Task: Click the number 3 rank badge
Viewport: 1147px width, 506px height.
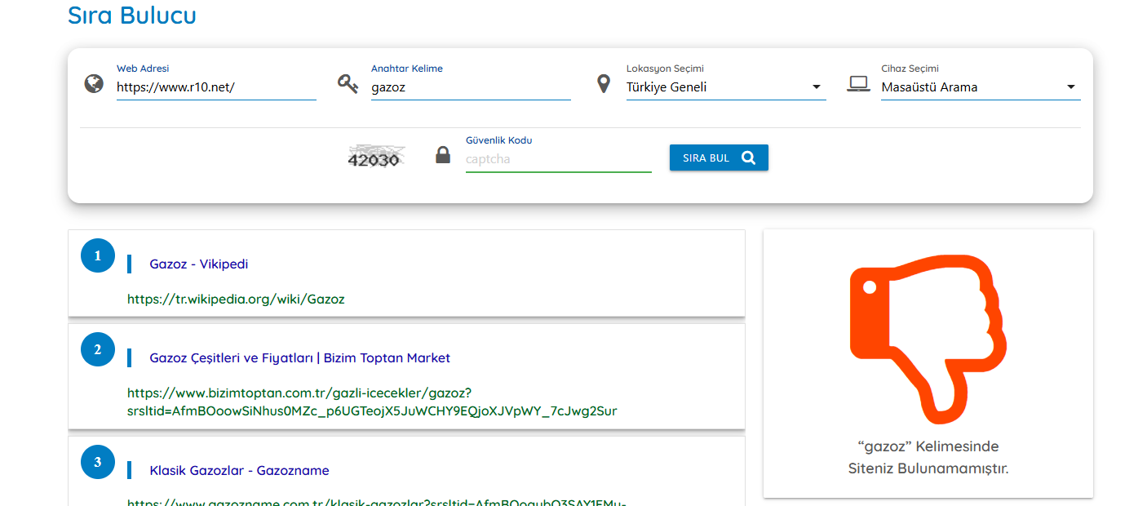Action: pos(98,462)
